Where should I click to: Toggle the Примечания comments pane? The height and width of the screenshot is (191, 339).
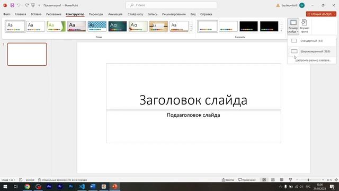247,180
